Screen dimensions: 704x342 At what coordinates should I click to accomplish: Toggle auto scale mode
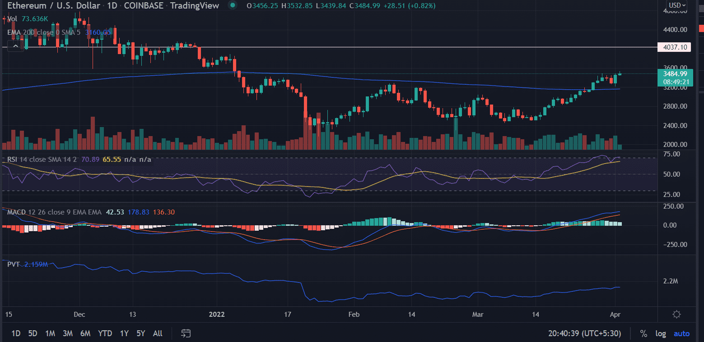coord(681,333)
